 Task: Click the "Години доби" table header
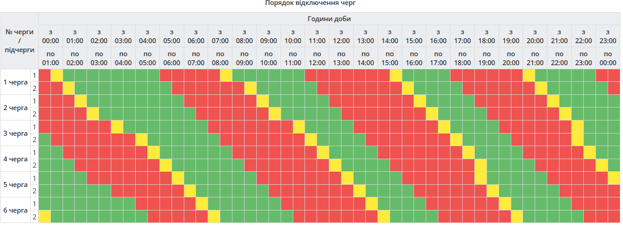tap(329, 19)
